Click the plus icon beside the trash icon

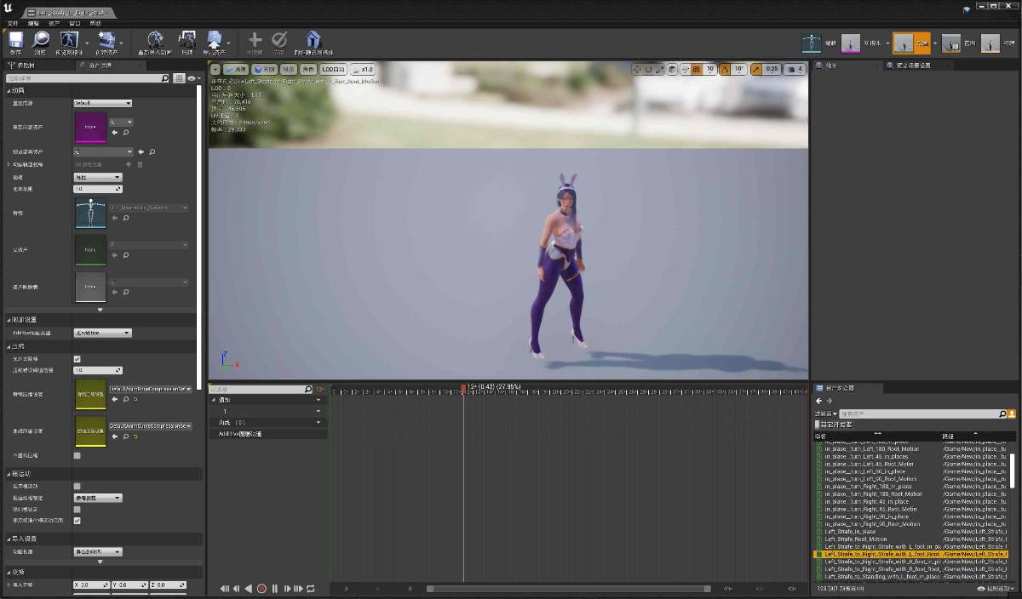129,164
